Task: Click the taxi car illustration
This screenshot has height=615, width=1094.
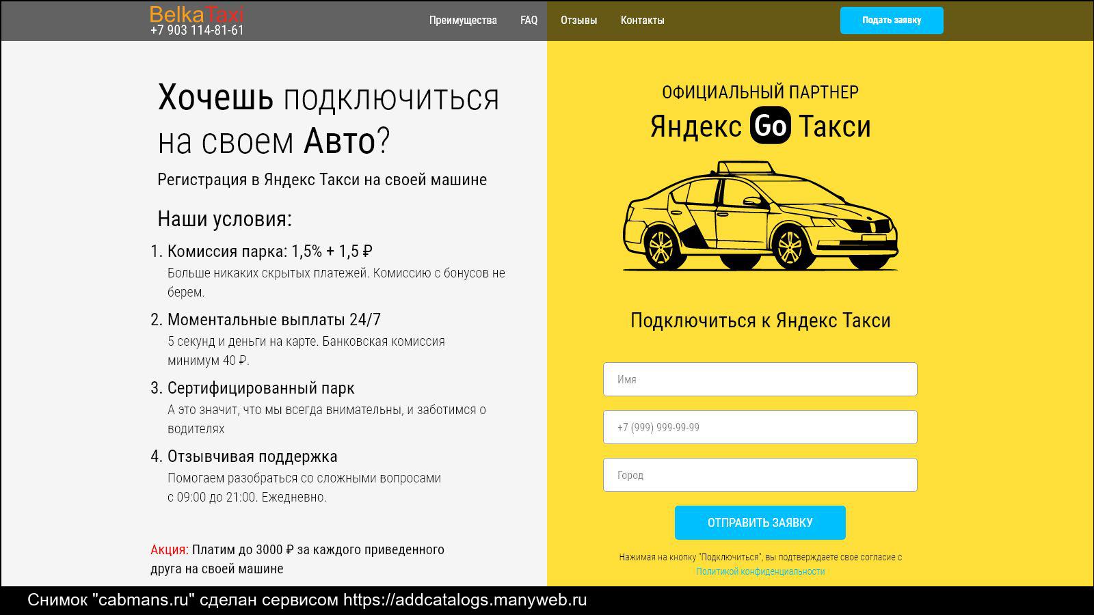Action: tap(760, 217)
